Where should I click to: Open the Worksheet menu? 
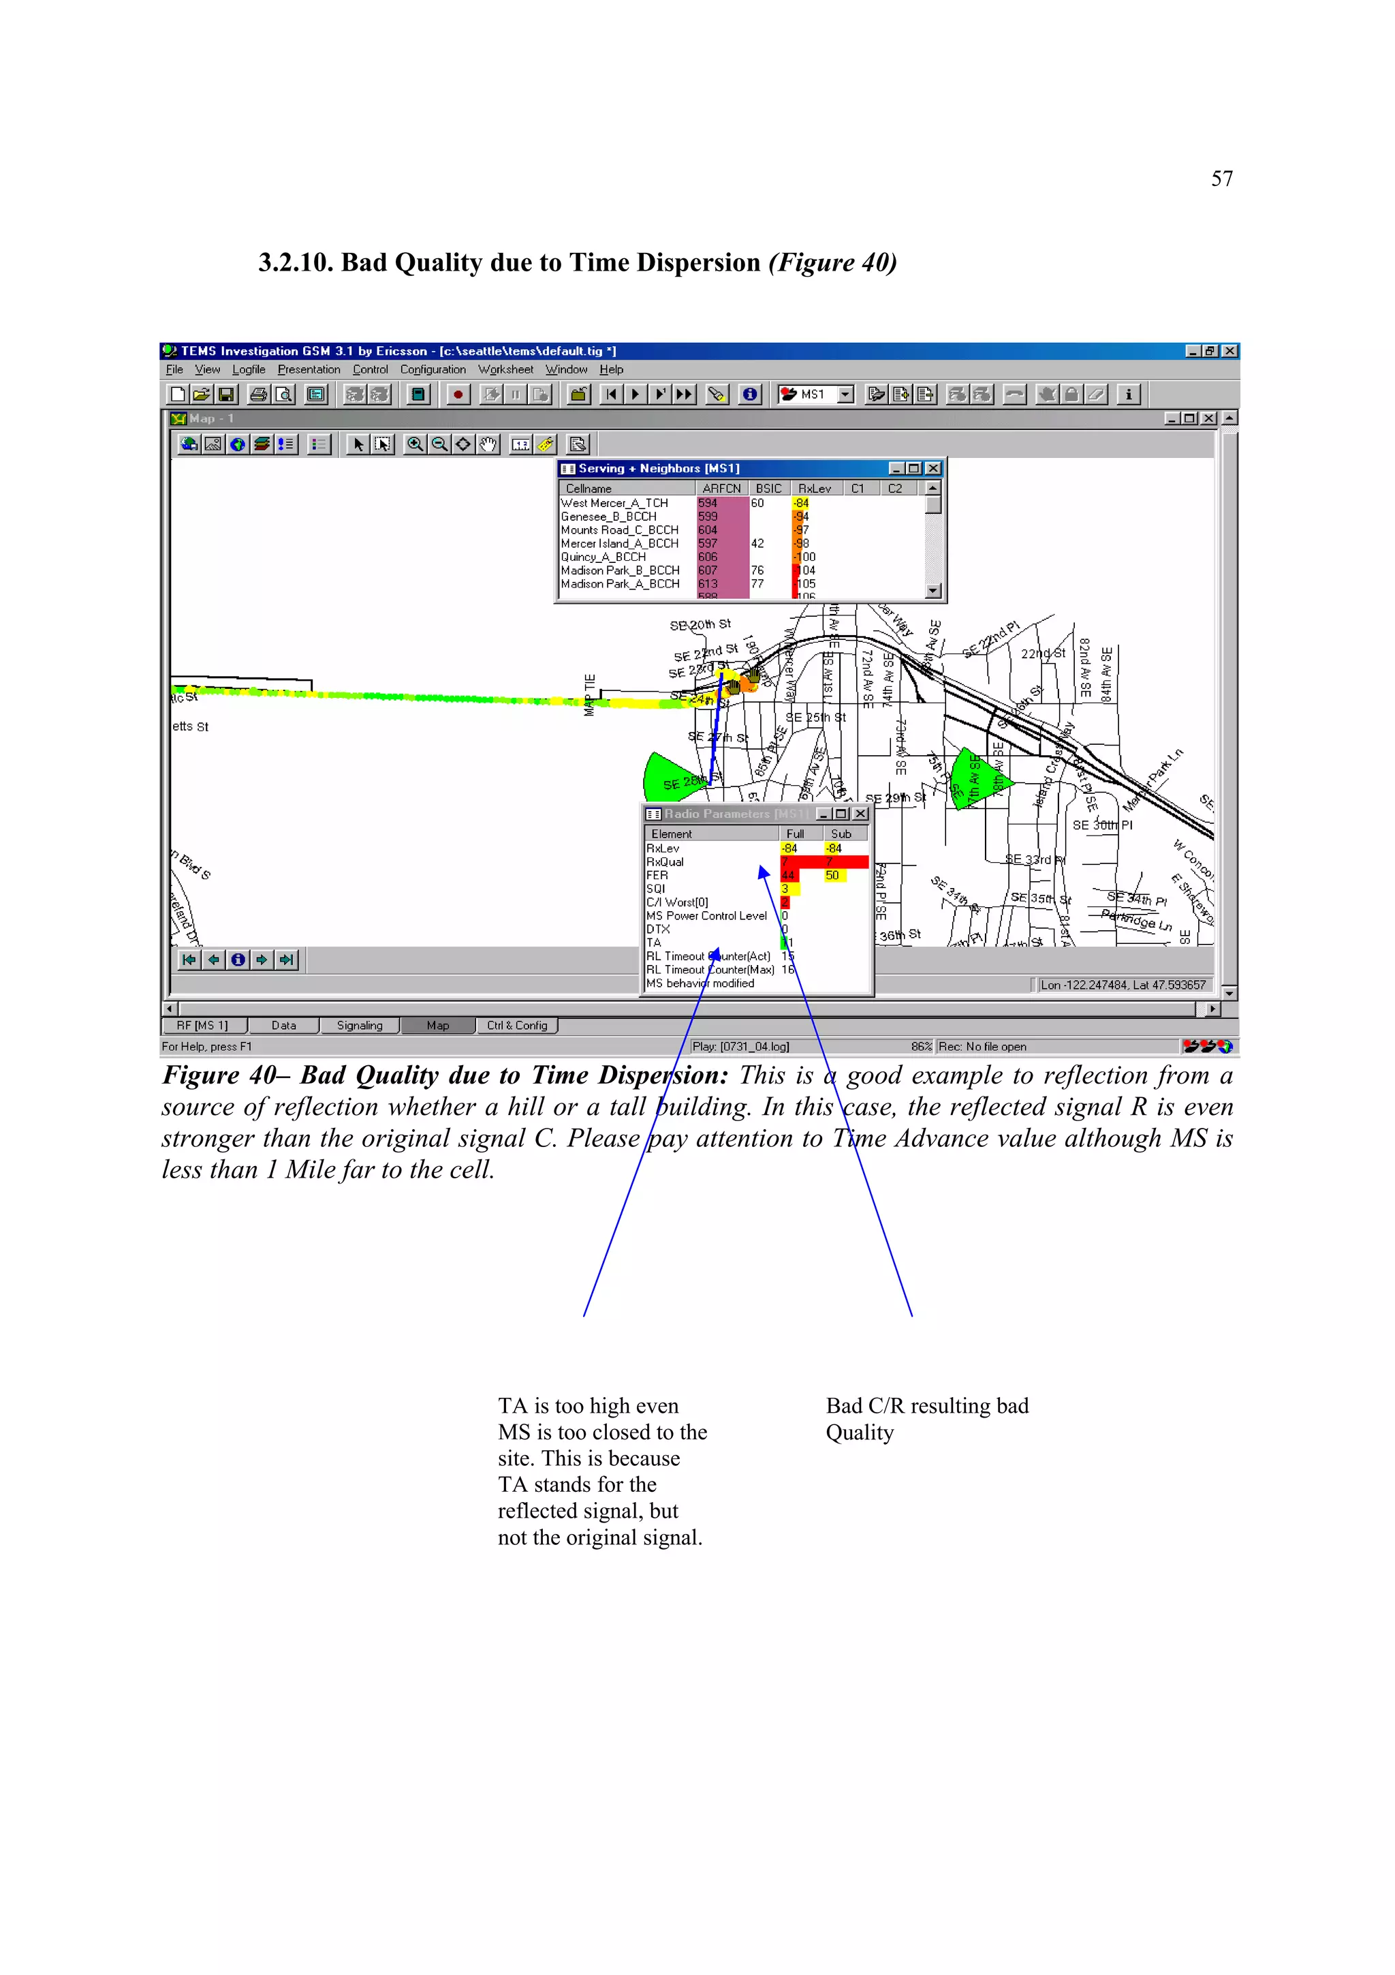(x=505, y=370)
